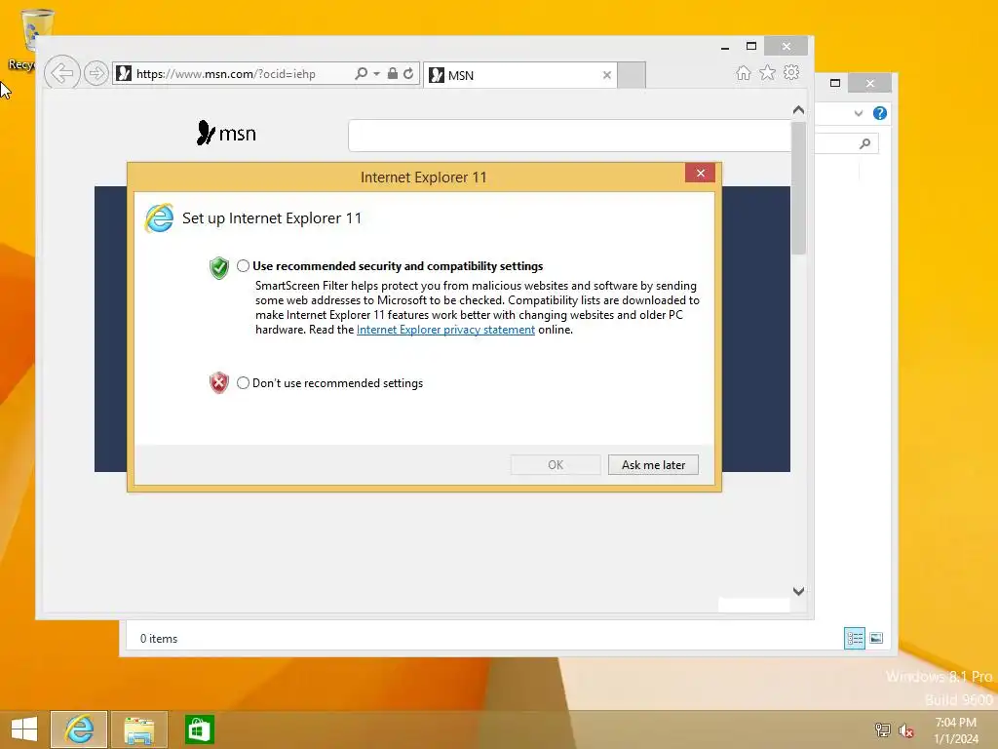Minimize the Internet Explorer window
This screenshot has width=998, height=749.
pos(724,47)
